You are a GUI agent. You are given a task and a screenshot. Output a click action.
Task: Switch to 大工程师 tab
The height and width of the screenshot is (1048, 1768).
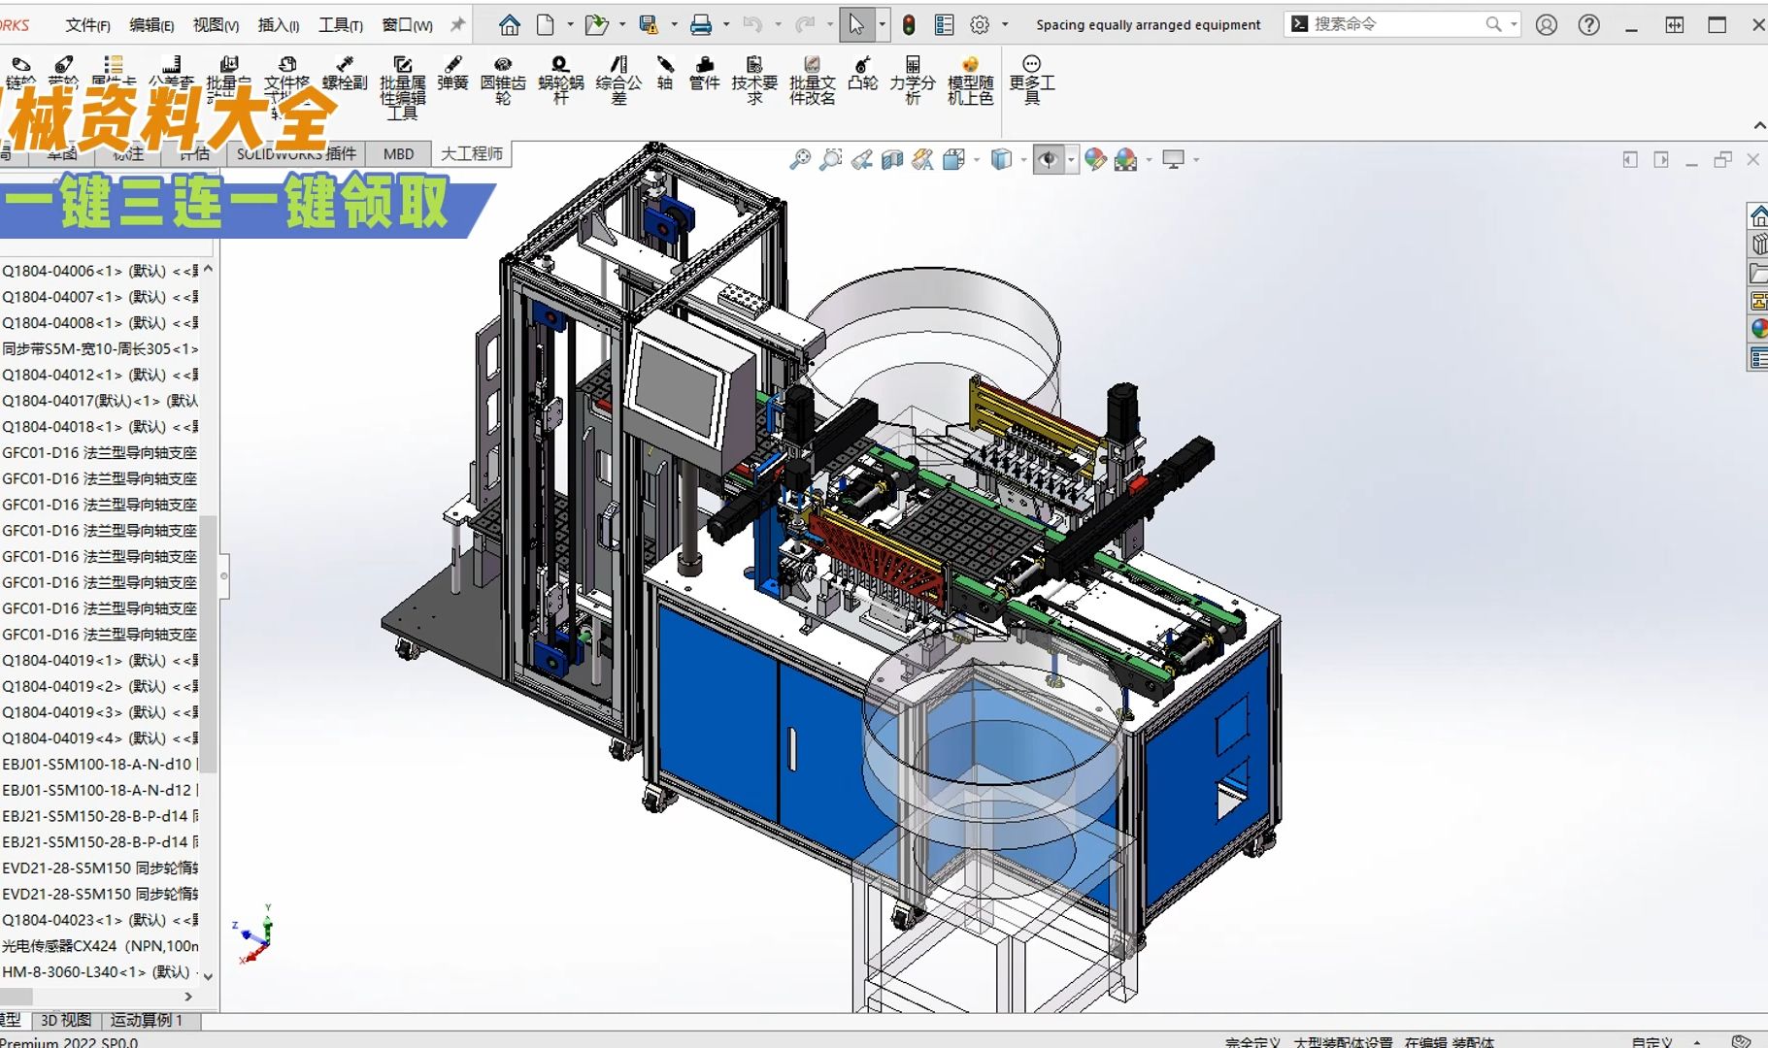click(x=471, y=154)
